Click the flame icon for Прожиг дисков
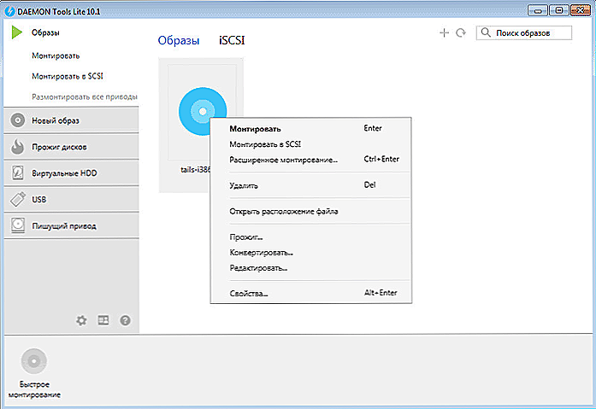The height and width of the screenshot is (409, 596). click(17, 147)
